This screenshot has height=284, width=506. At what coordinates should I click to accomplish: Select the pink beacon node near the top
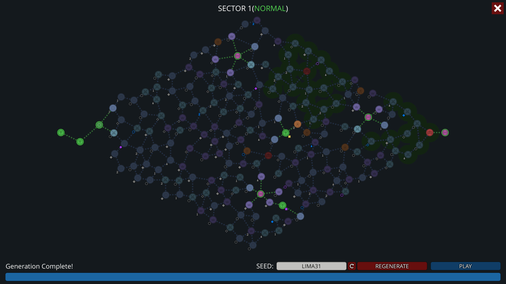(x=237, y=55)
